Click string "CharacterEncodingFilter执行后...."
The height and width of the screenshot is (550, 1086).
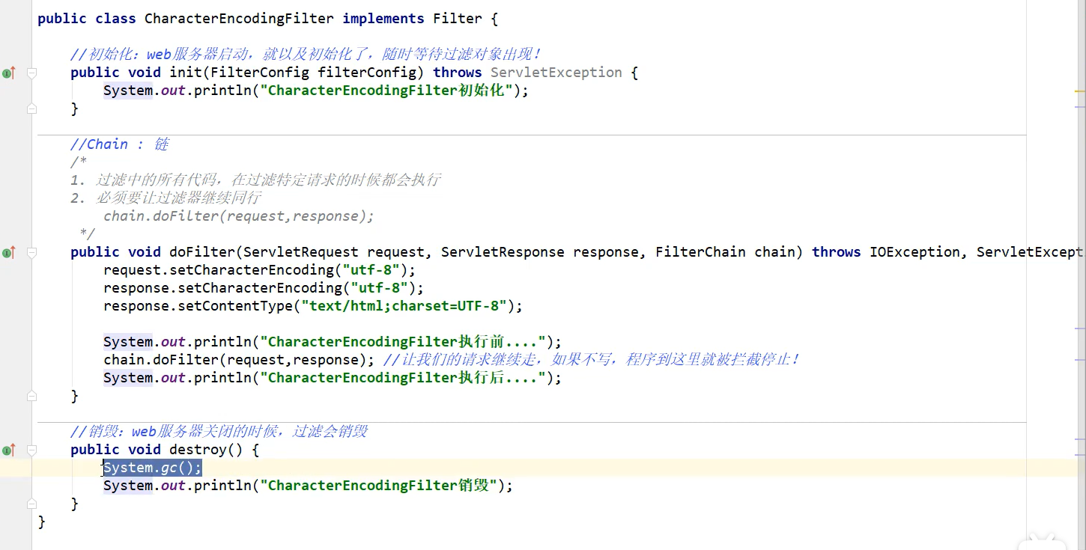tap(404, 378)
